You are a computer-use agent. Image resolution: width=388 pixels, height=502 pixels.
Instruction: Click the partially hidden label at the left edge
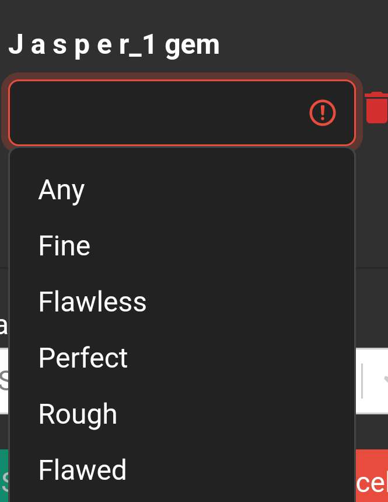[x=3, y=326]
